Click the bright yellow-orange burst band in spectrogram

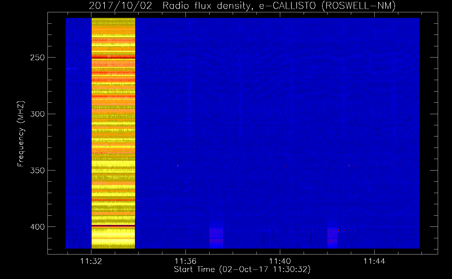(x=113, y=133)
